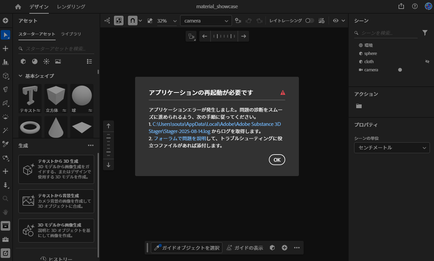The width and height of the screenshot is (434, 261).
Task: Filter assets by images icon
Action: coord(58,61)
